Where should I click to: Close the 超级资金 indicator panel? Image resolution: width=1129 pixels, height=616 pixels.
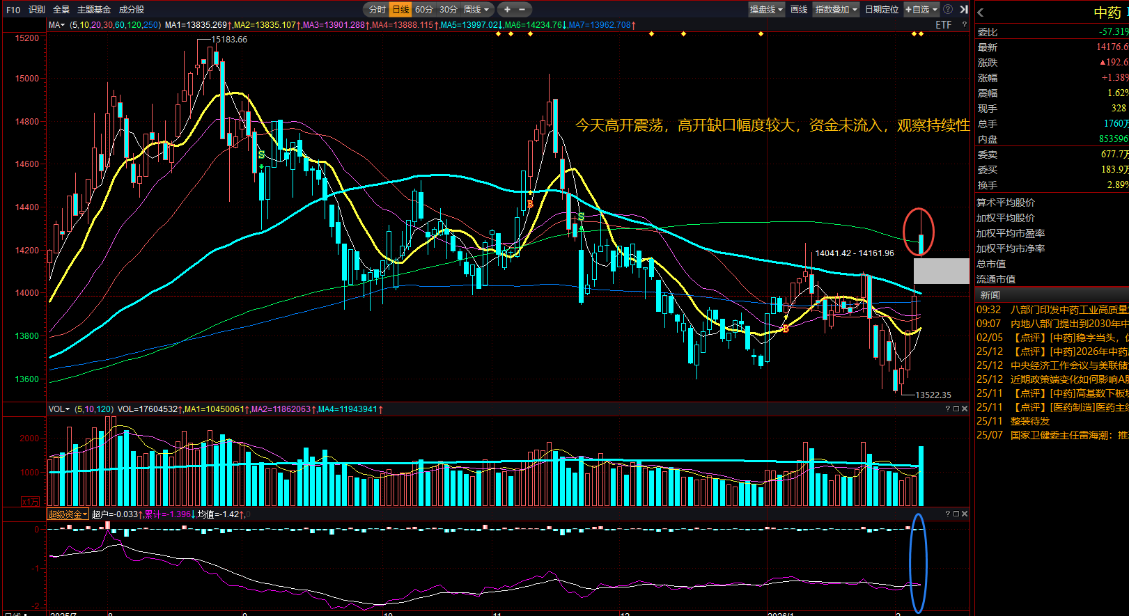coord(965,514)
